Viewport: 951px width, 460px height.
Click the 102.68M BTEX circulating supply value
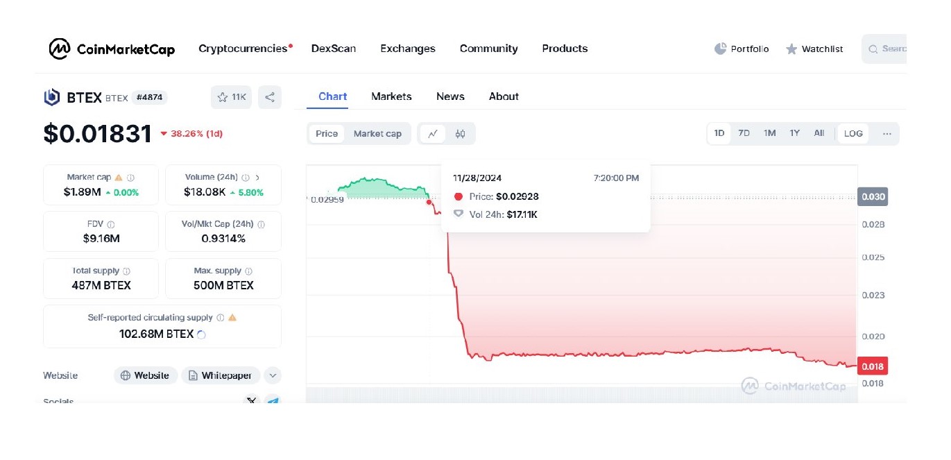[x=157, y=334]
